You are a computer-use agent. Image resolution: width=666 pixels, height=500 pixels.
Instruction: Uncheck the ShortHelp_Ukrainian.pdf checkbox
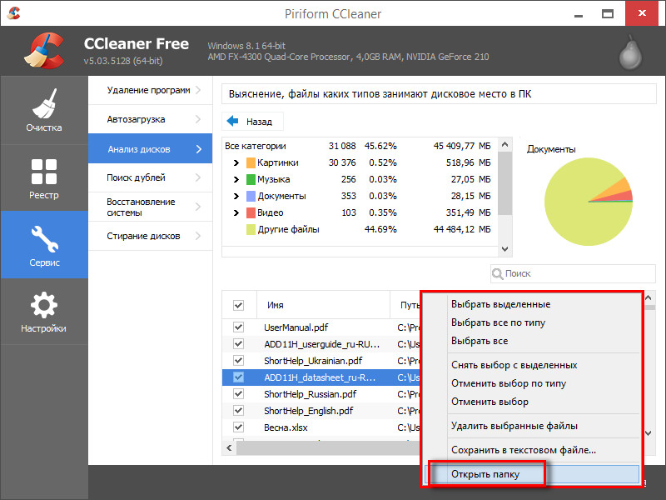tap(238, 361)
